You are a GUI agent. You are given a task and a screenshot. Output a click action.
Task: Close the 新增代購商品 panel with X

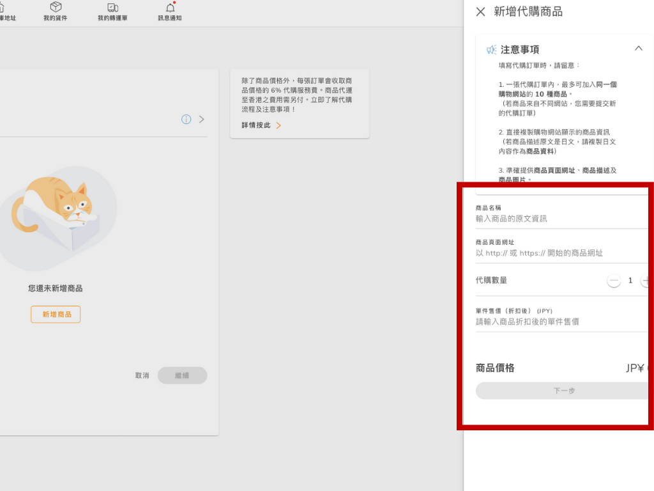pos(481,12)
